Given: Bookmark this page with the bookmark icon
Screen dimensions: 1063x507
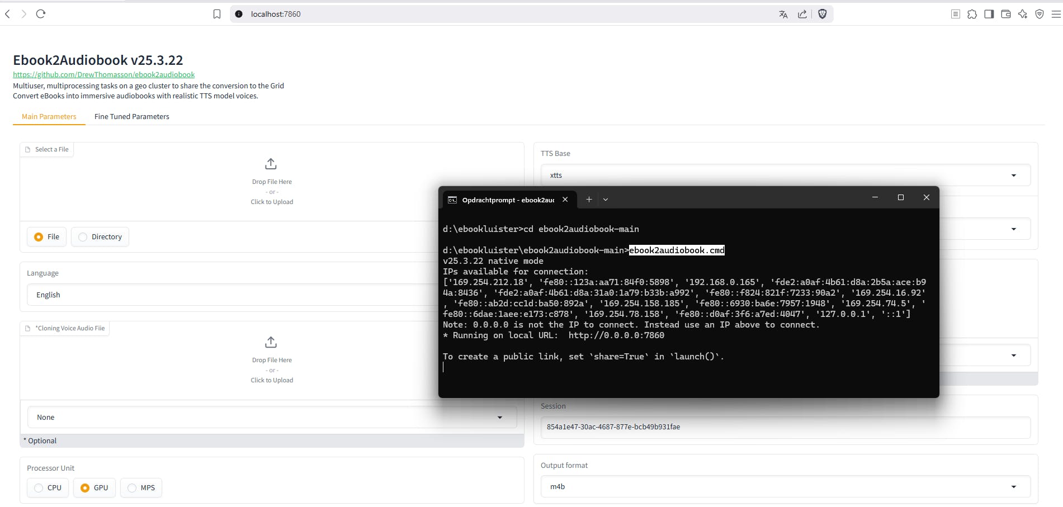Looking at the screenshot, I should coord(217,14).
